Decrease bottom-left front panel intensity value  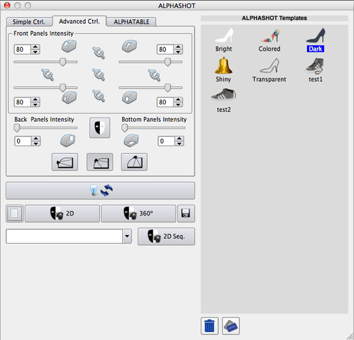click(x=35, y=104)
